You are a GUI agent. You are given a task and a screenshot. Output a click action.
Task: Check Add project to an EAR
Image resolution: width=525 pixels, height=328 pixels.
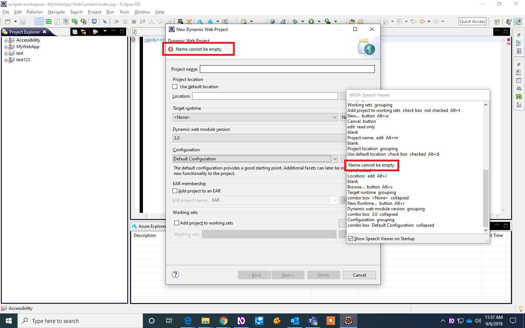point(175,191)
